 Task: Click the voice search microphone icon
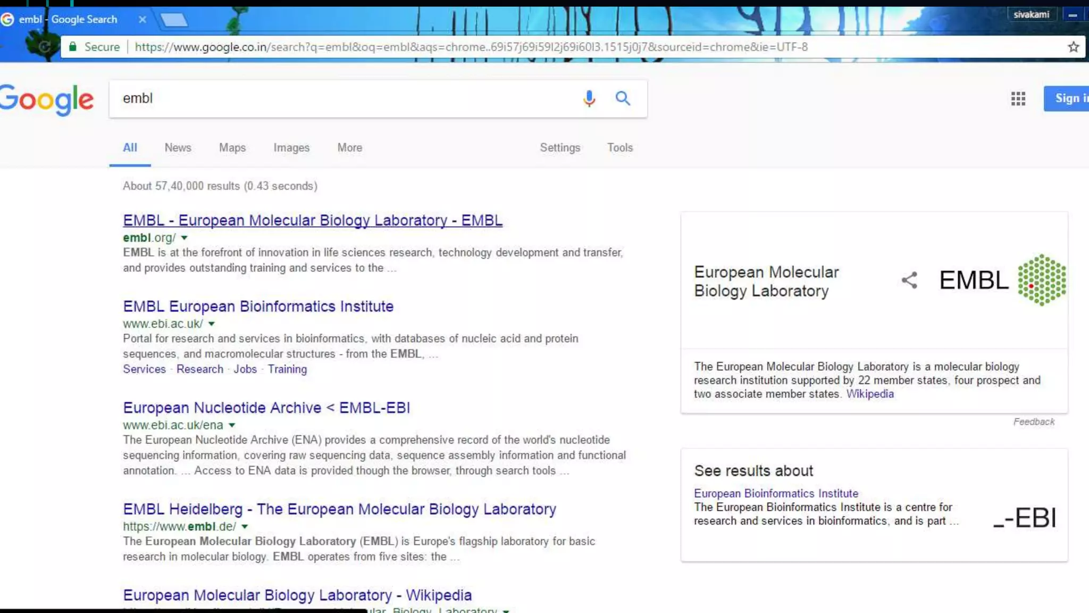589,98
